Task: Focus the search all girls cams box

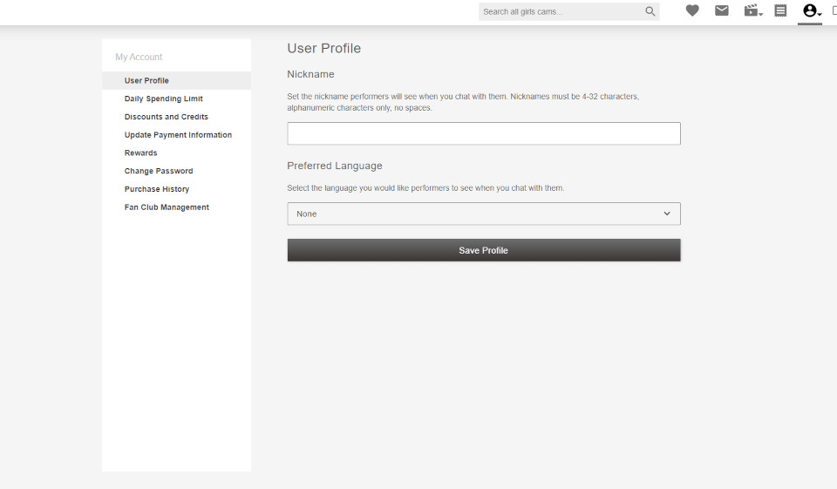Action: coord(560,12)
